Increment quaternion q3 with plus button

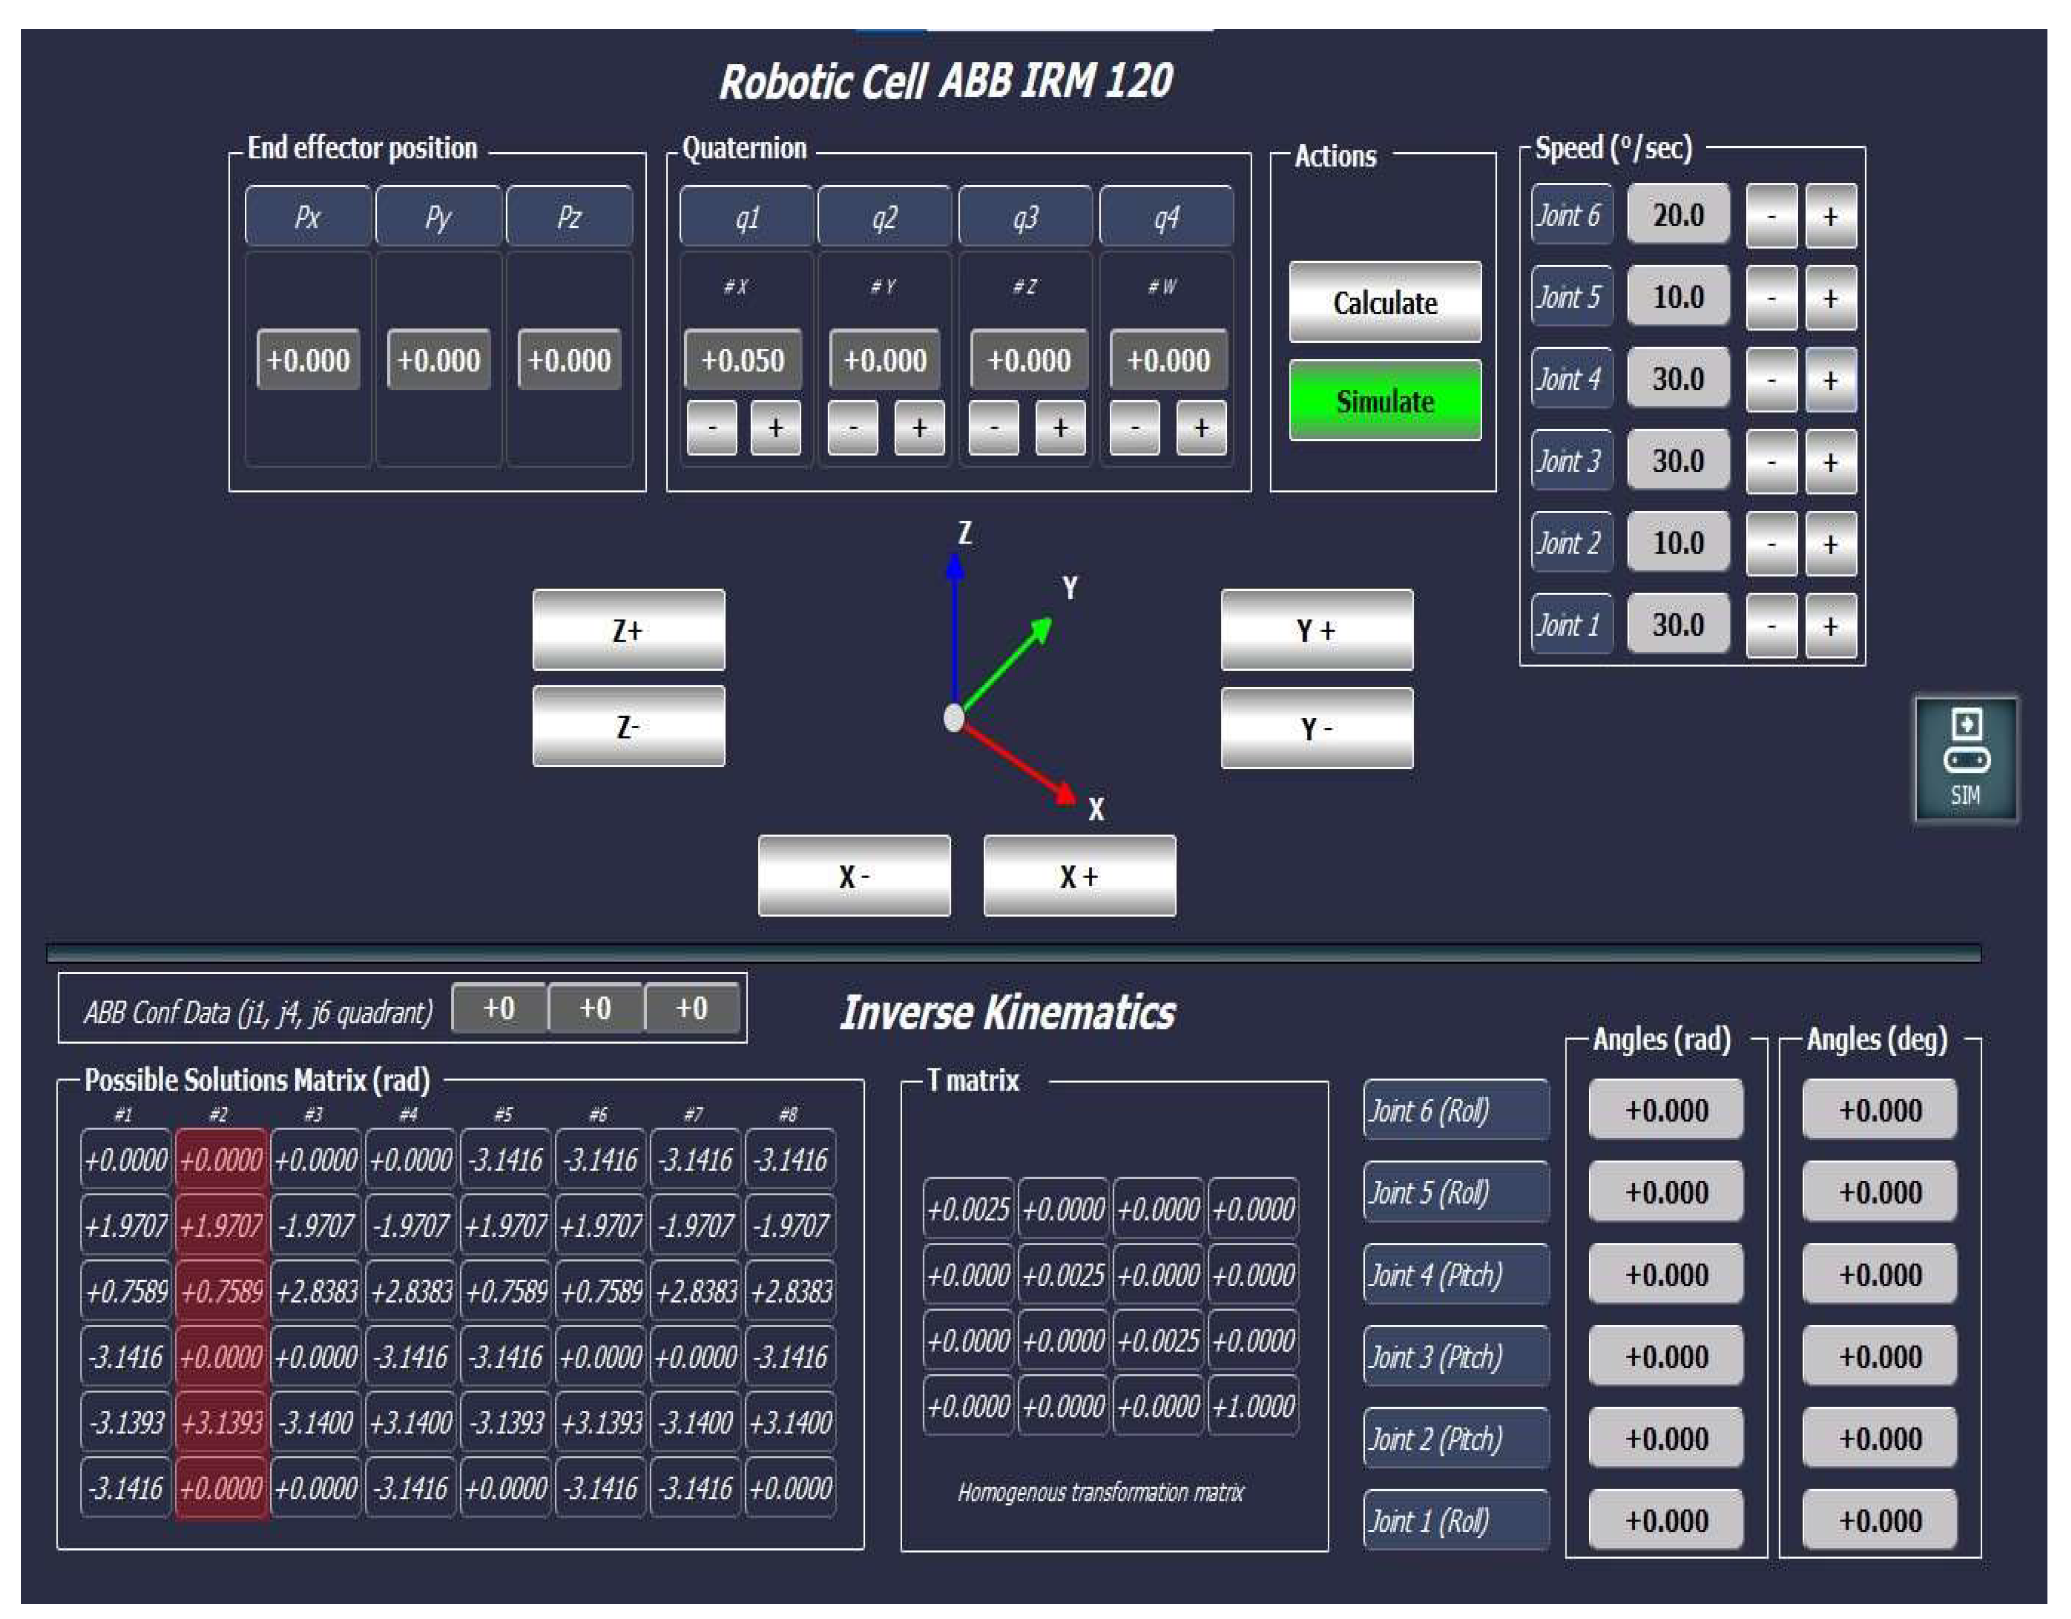coord(1059,429)
